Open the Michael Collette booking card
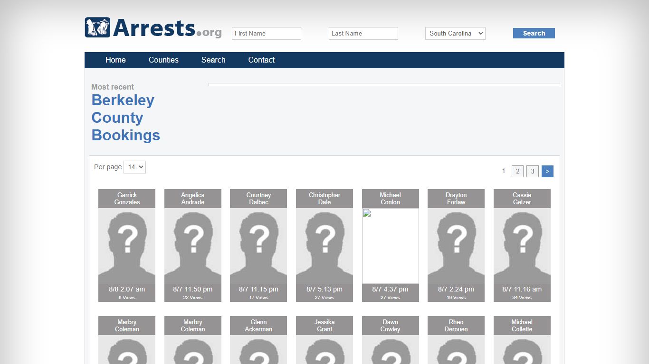This screenshot has width=649, height=364. pos(522,340)
